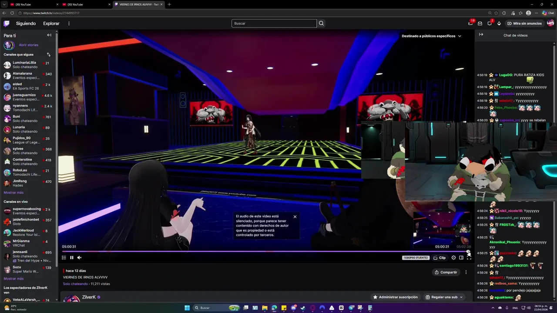The height and width of the screenshot is (313, 557).
Task: Open the chat bubble icon with 2 badge
Action: (x=490, y=23)
